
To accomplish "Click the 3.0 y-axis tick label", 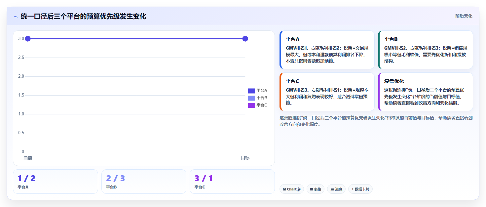I will (21, 39).
